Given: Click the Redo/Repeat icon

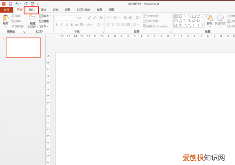Looking at the screenshot, I should (26, 4).
